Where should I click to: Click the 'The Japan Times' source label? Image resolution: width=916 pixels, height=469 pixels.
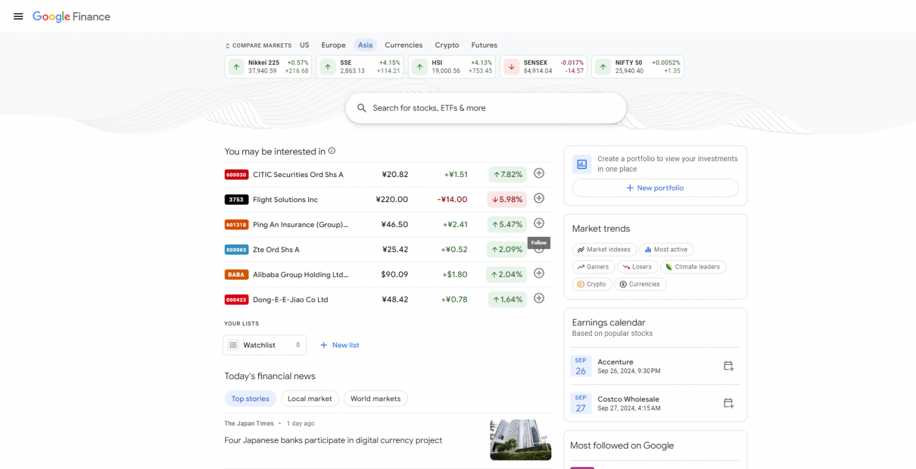click(249, 423)
